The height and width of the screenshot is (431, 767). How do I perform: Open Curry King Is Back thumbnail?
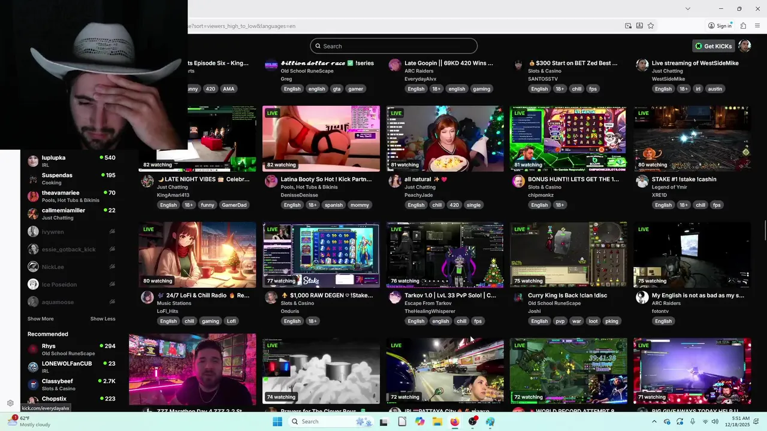(568, 255)
